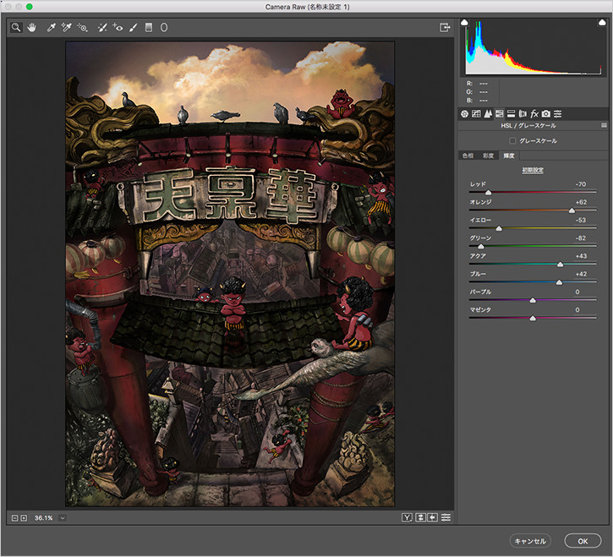The width and height of the screenshot is (613, 557).
Task: Pick the White Balance eyedropper tool
Action: tap(52, 27)
